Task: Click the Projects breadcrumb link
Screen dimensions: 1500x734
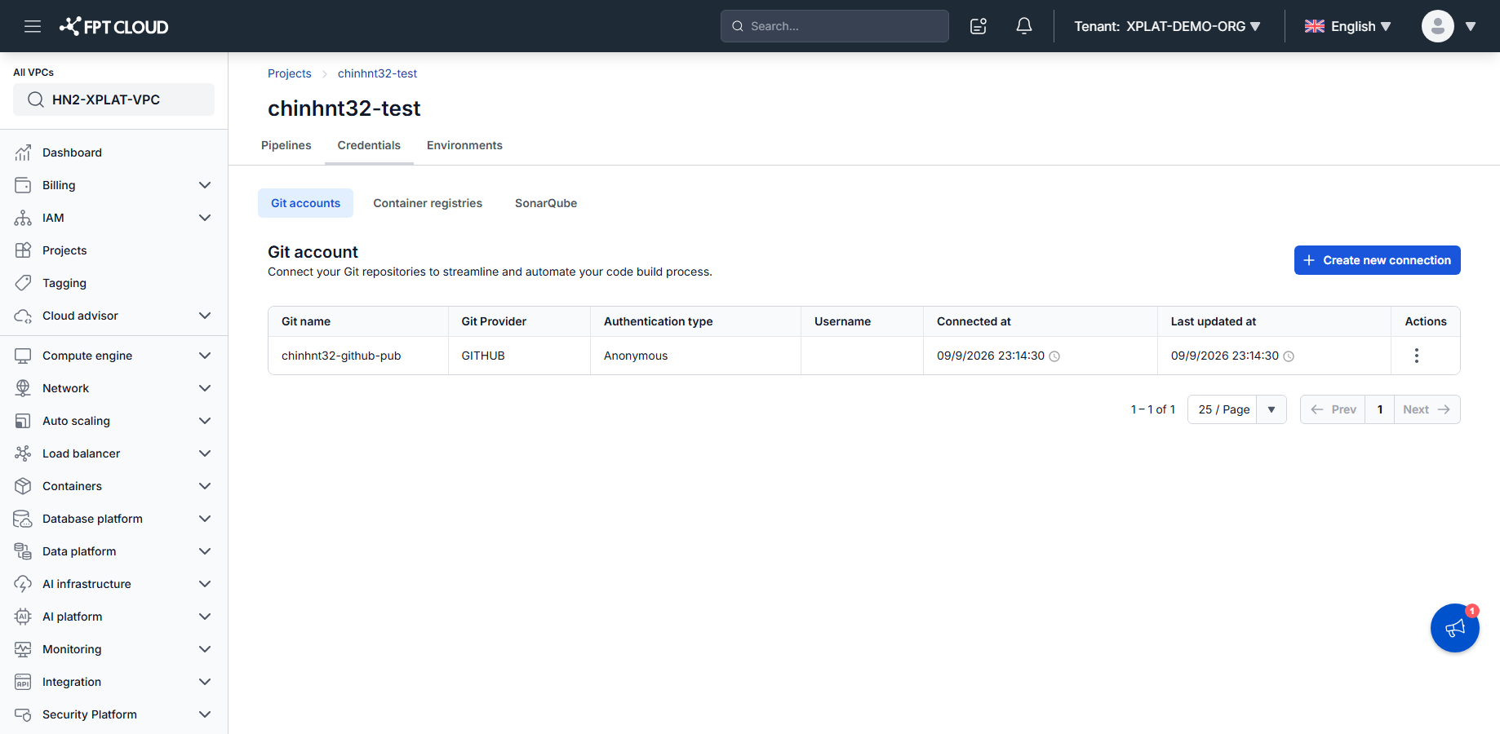Action: 290,73
